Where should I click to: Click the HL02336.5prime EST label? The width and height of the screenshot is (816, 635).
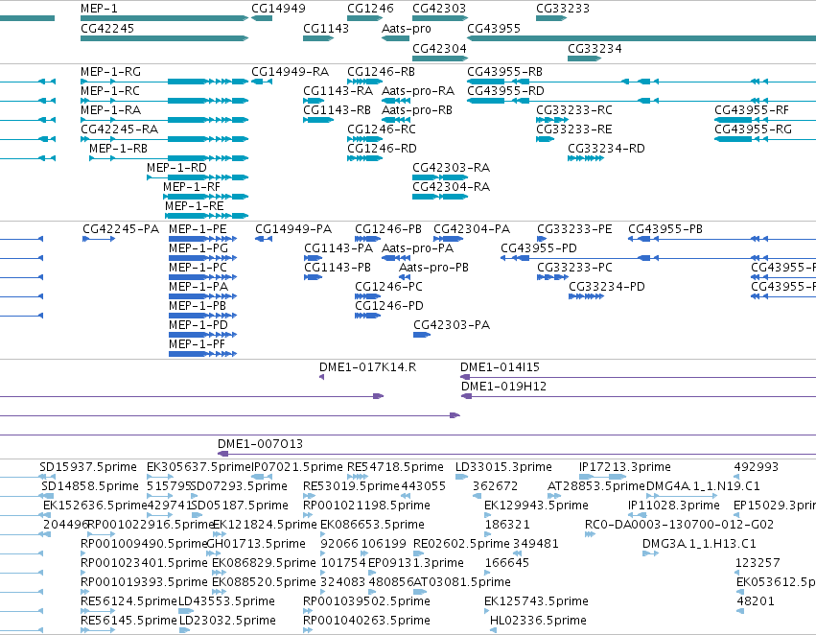[x=538, y=621]
